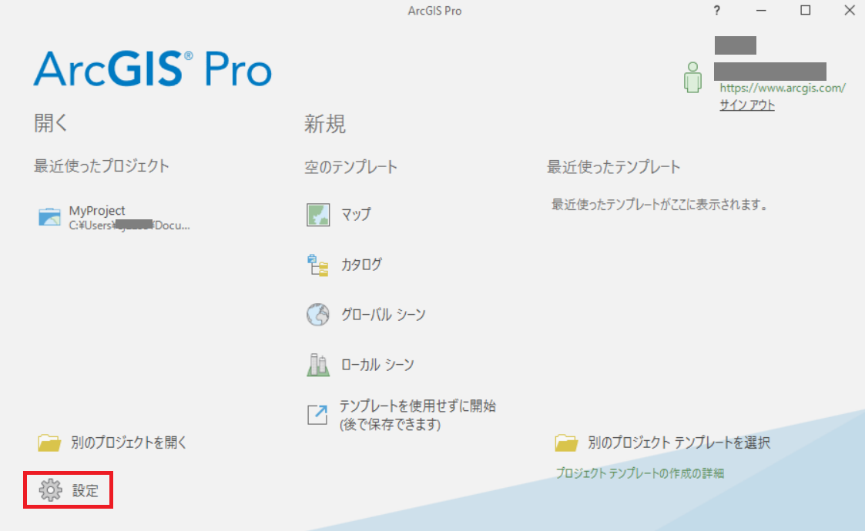Minimize the ArcGIS Pro window
The height and width of the screenshot is (531, 865).
tap(761, 11)
